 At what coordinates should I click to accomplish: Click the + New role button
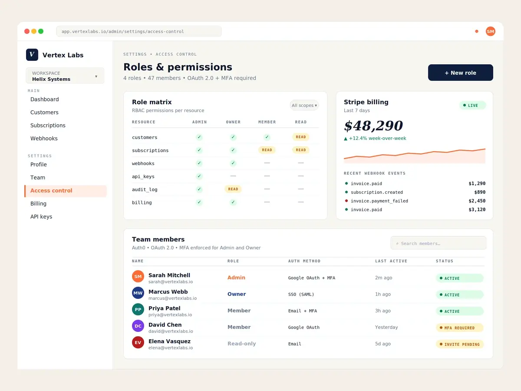point(461,73)
